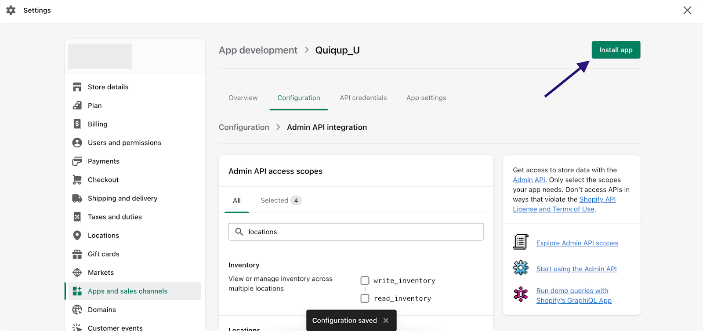Click the GraphiQL demo queries bug icon
Image resolution: width=703 pixels, height=331 pixels.
[x=521, y=294]
